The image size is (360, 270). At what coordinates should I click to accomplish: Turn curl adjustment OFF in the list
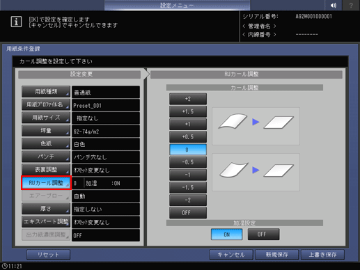(x=188, y=213)
